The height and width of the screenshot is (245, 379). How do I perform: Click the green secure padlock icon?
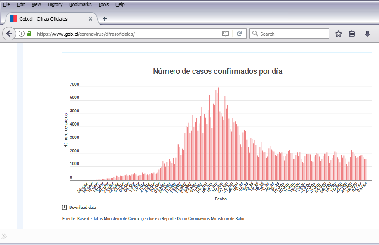(x=29, y=34)
